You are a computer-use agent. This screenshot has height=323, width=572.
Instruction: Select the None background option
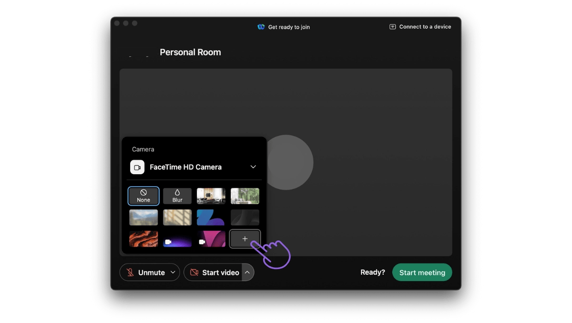point(143,196)
